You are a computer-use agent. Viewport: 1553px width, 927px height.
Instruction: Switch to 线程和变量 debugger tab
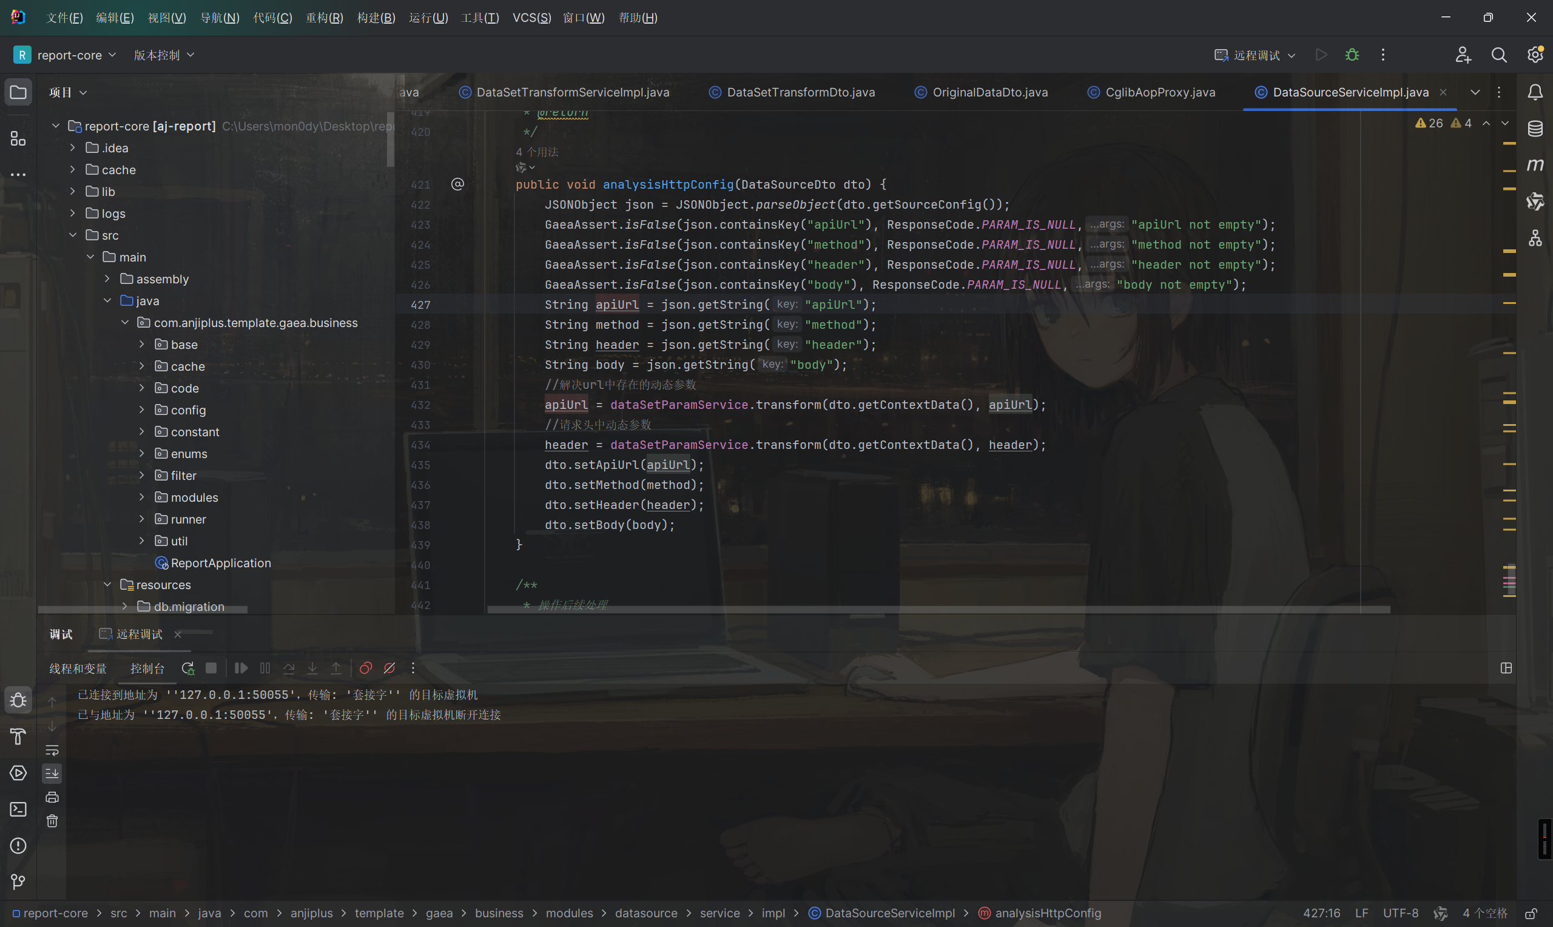pos(78,669)
